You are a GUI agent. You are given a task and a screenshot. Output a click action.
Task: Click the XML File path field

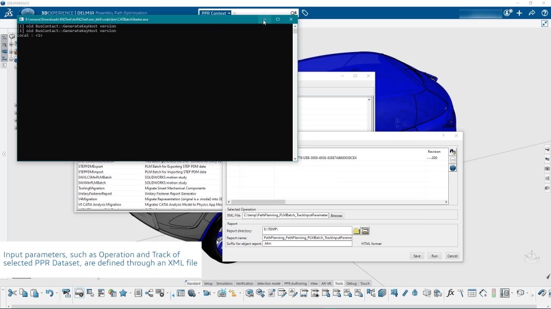tap(285, 216)
